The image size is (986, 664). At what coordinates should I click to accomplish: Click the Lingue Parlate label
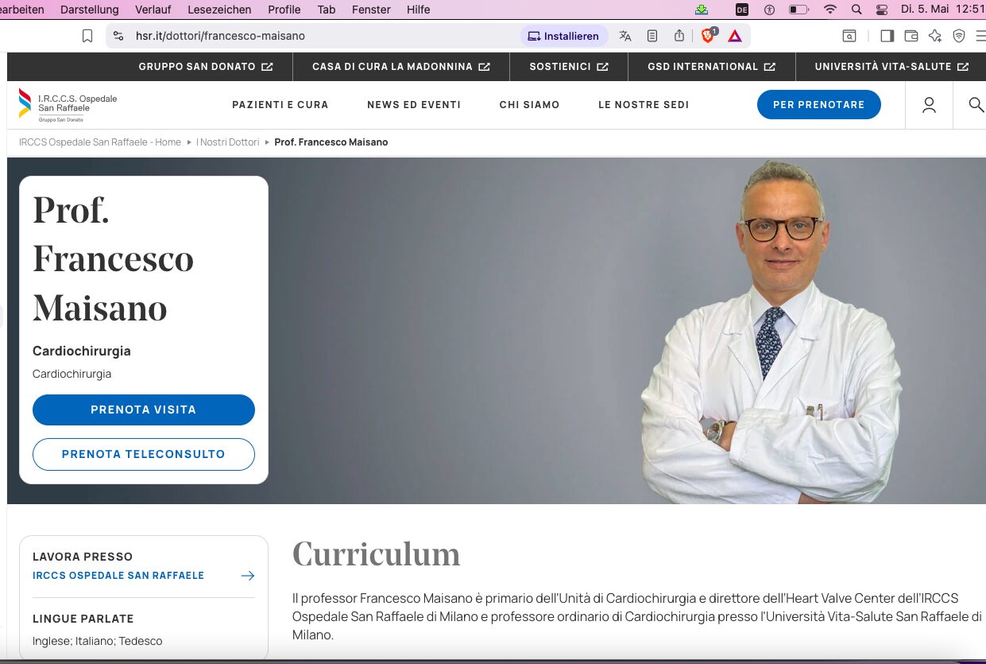pyautogui.click(x=83, y=619)
